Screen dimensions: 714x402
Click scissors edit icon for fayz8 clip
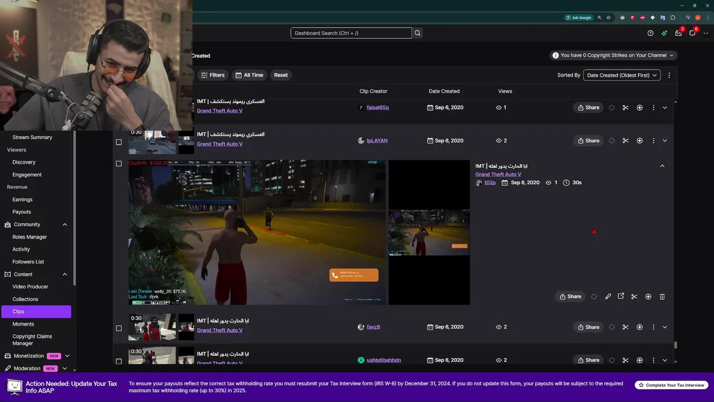[x=625, y=327]
